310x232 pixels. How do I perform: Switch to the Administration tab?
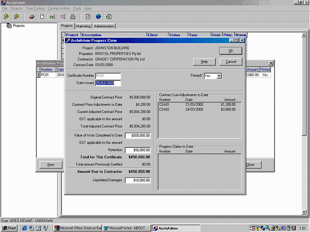coord(104,26)
